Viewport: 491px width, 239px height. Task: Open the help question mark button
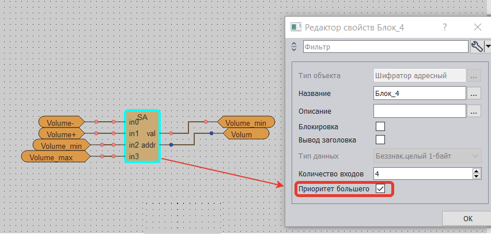[x=444, y=27]
